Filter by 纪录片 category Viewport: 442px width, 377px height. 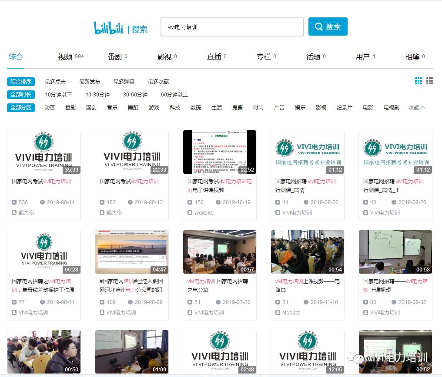345,107
